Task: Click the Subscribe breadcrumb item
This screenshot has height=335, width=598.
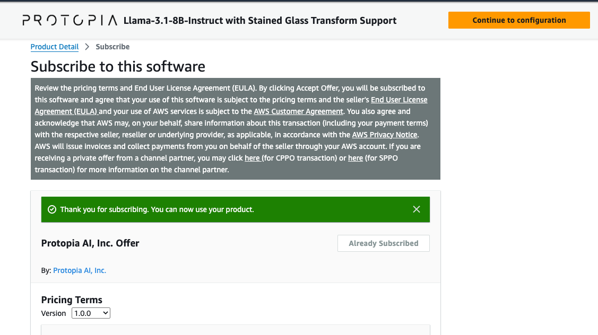Action: click(112, 47)
